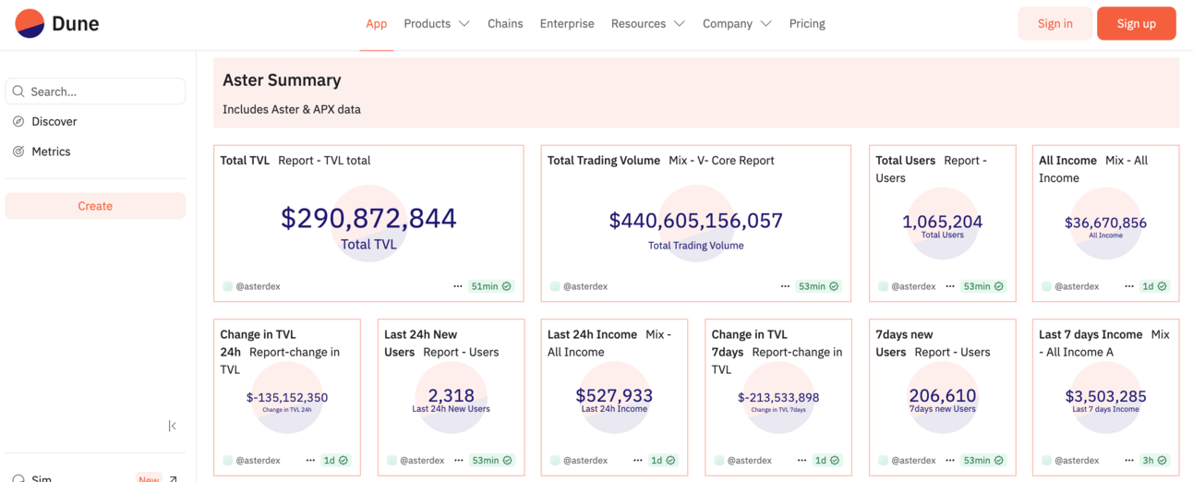
Task: Open Metrics in the sidebar
Action: [x=51, y=151]
